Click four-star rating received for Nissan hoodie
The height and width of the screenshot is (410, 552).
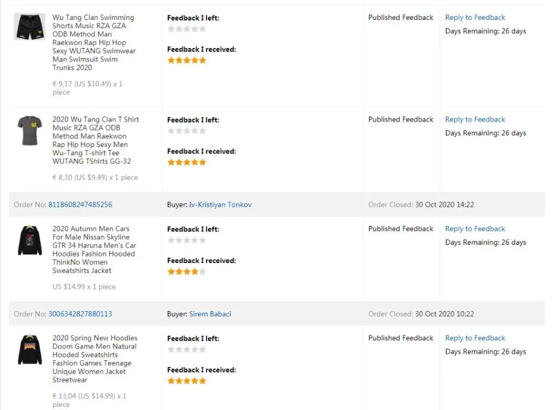tap(187, 272)
